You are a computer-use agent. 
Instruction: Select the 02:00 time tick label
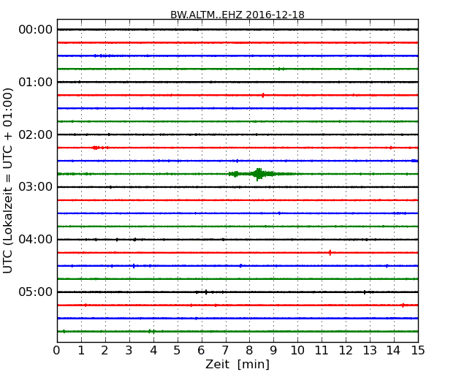pos(36,134)
